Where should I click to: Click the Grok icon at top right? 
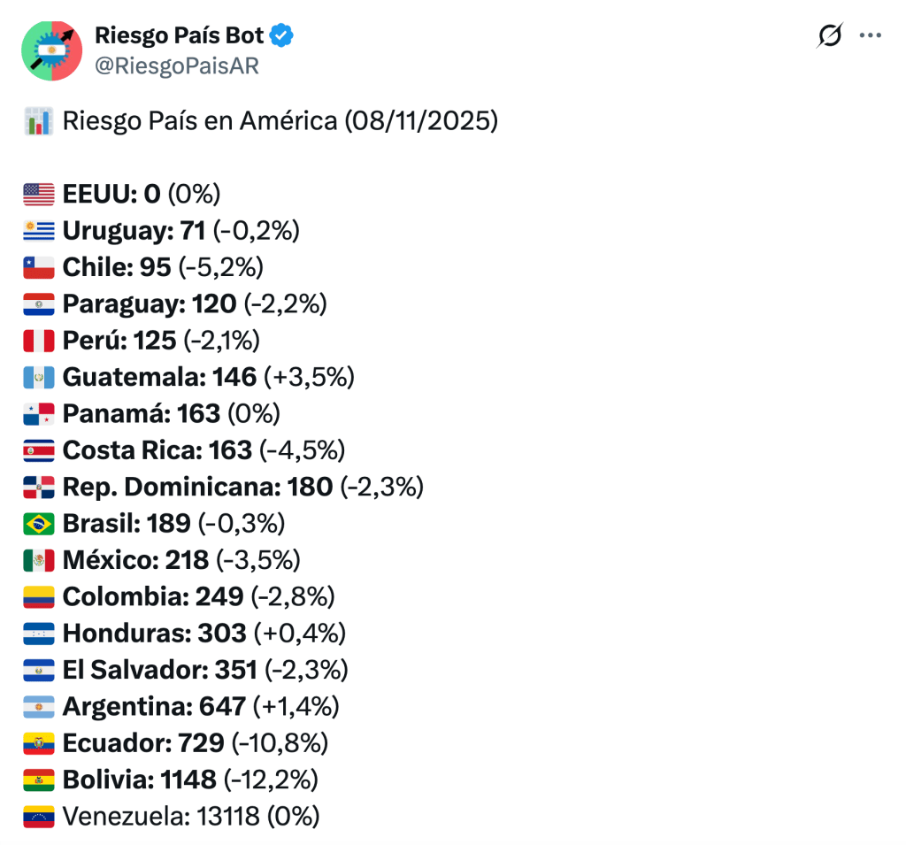point(830,36)
